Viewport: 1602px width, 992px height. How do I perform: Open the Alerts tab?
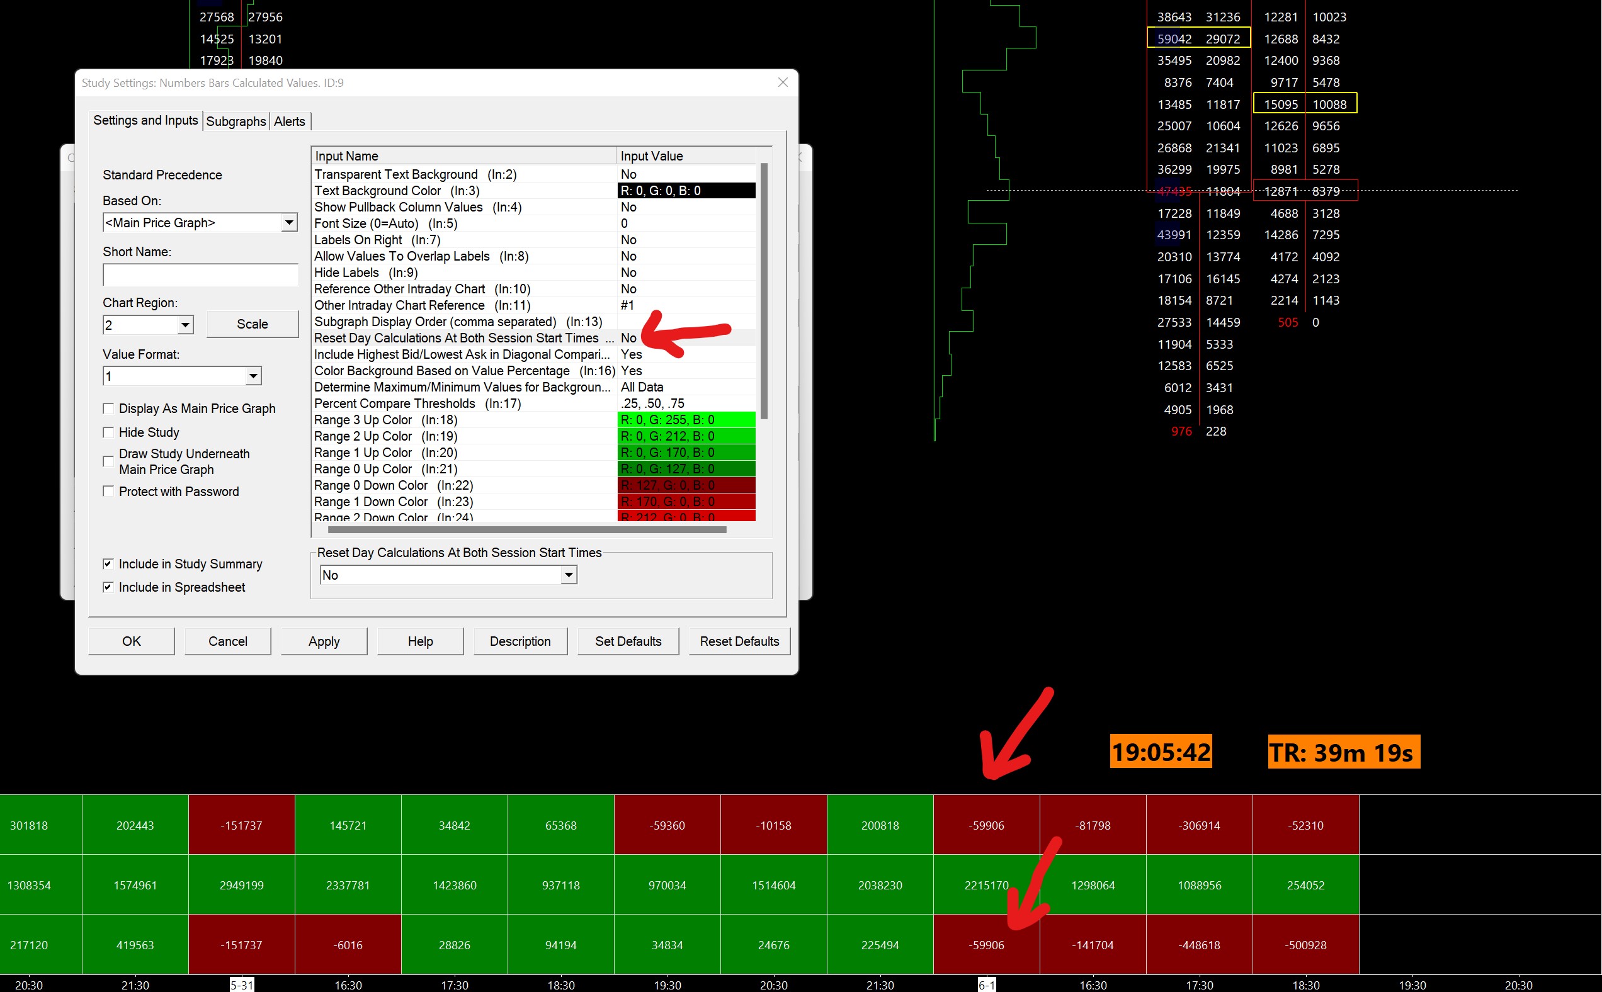(x=290, y=121)
